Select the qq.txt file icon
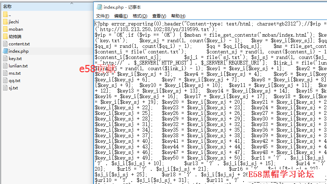Viewport: 327px width, 184px height. coord(6,81)
